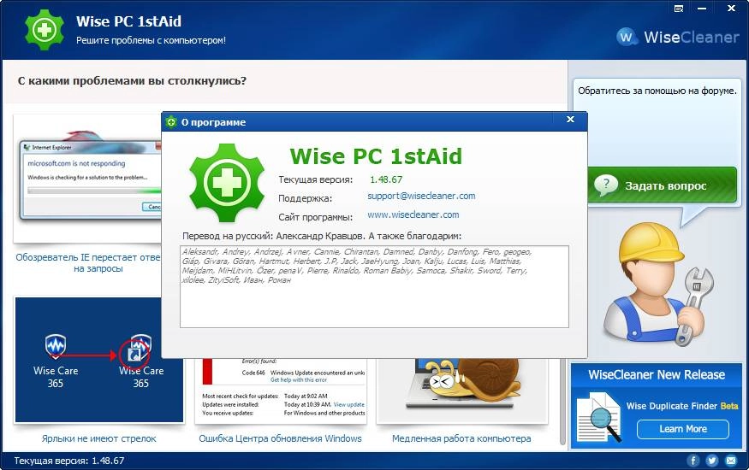The width and height of the screenshot is (749, 470).
Task: Click the WiseCleaner logo
Action: click(677, 37)
